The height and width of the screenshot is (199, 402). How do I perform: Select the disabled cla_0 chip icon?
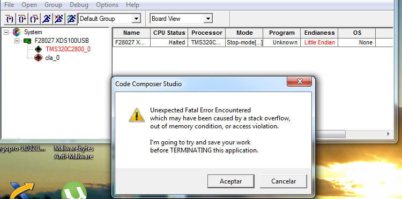pyautogui.click(x=38, y=58)
